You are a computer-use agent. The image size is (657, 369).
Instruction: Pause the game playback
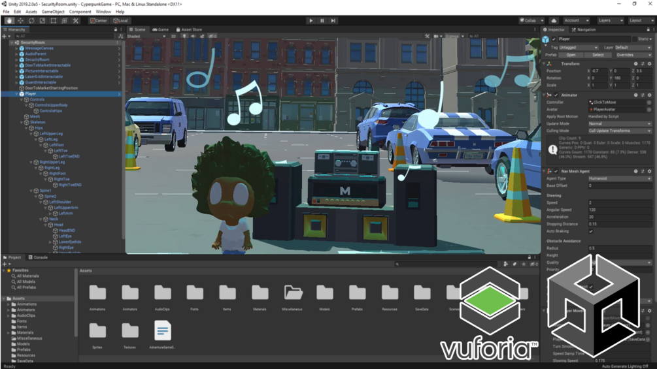(322, 20)
